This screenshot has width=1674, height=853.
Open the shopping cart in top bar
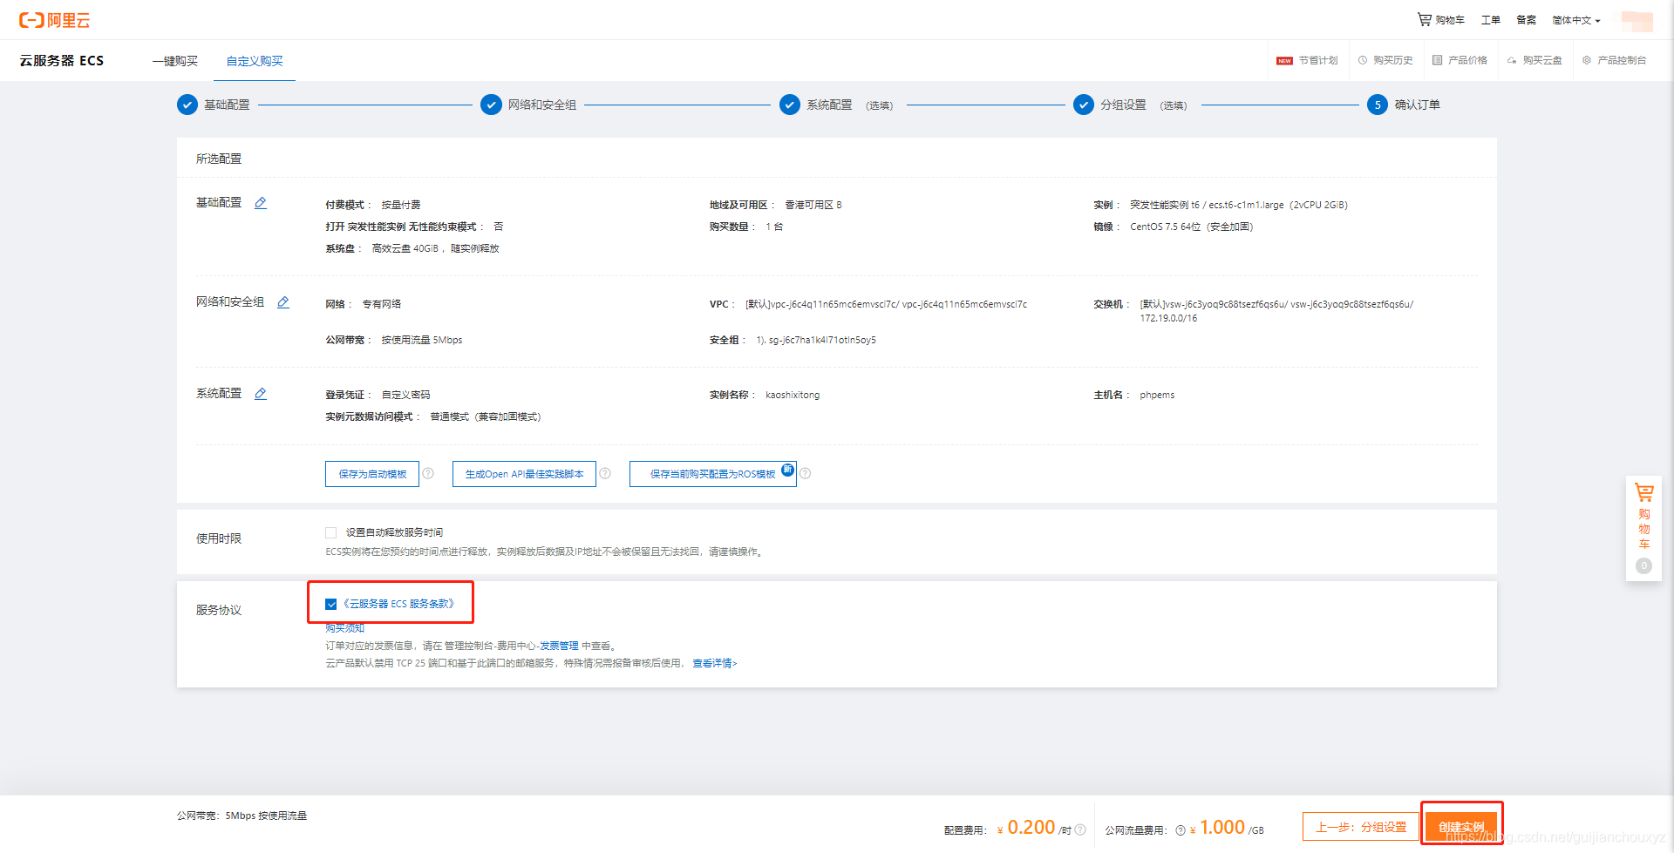[x=1440, y=19]
